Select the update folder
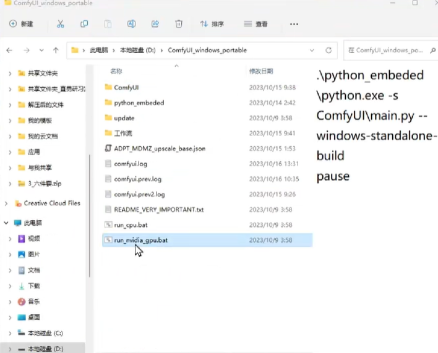 (207, 118)
